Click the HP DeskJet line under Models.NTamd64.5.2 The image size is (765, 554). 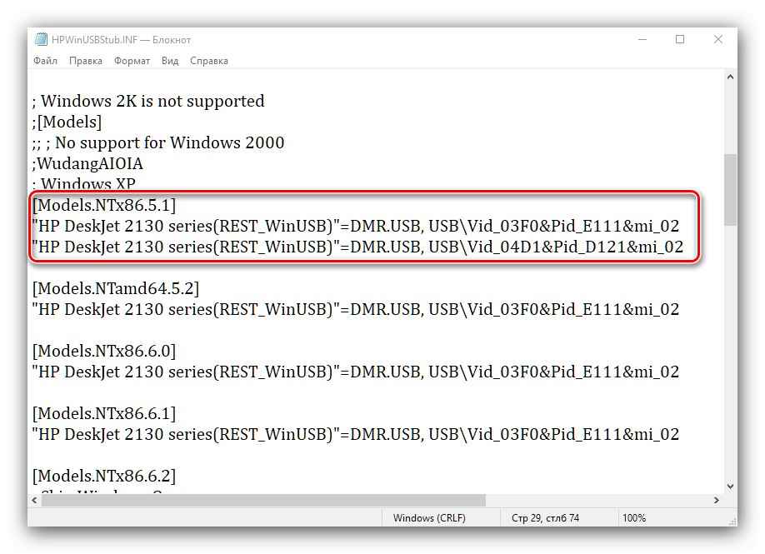(x=356, y=310)
